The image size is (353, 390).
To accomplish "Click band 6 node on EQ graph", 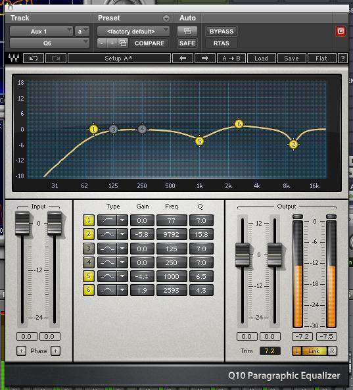I will pyautogui.click(x=239, y=124).
